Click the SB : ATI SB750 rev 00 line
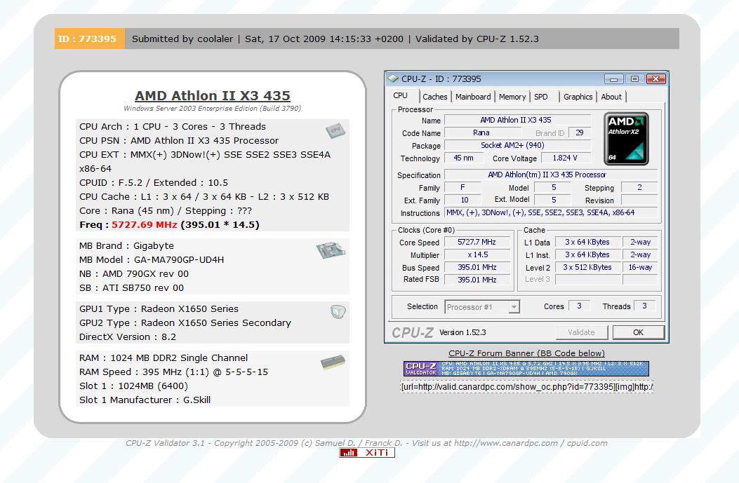739x483 pixels. tap(131, 288)
